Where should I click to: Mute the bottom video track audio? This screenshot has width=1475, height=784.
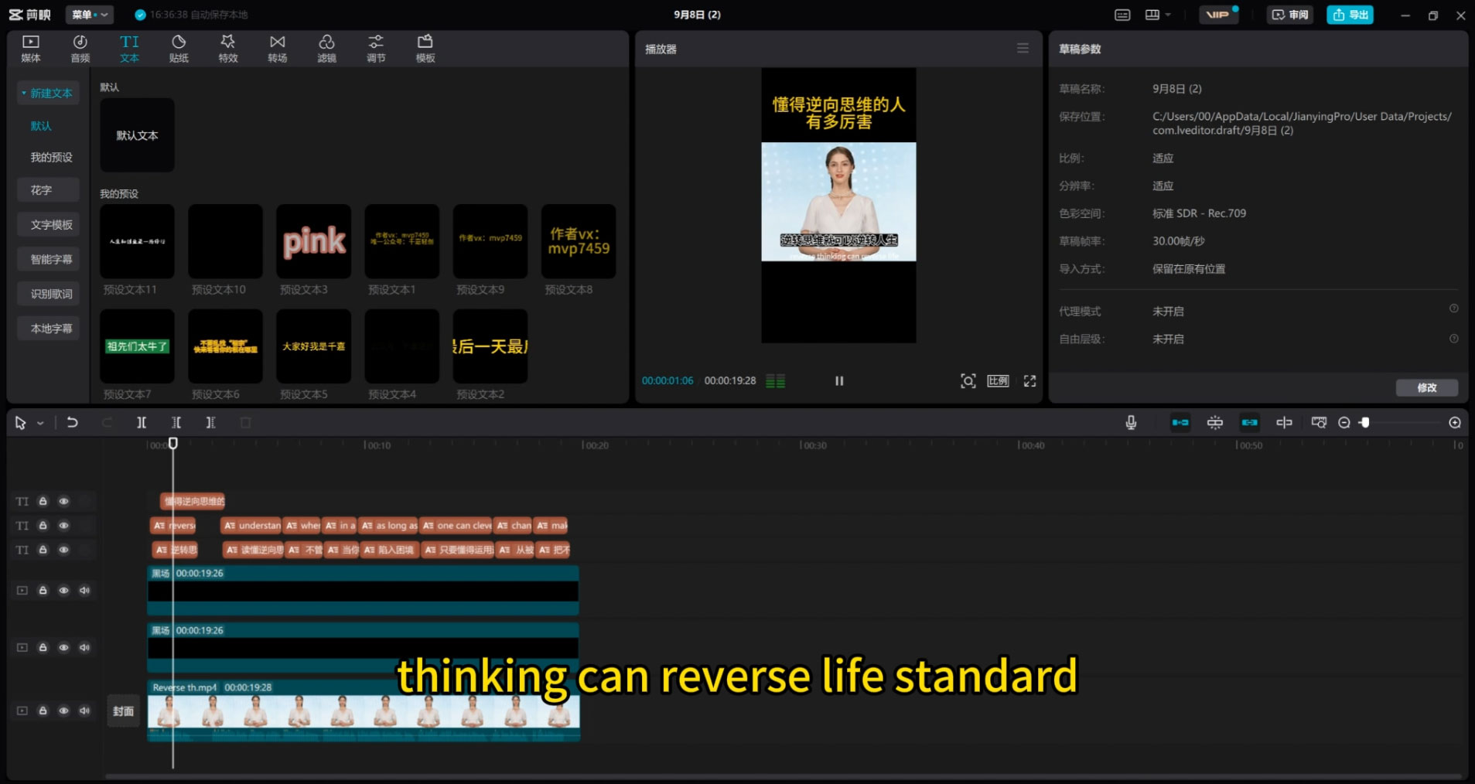(85, 711)
